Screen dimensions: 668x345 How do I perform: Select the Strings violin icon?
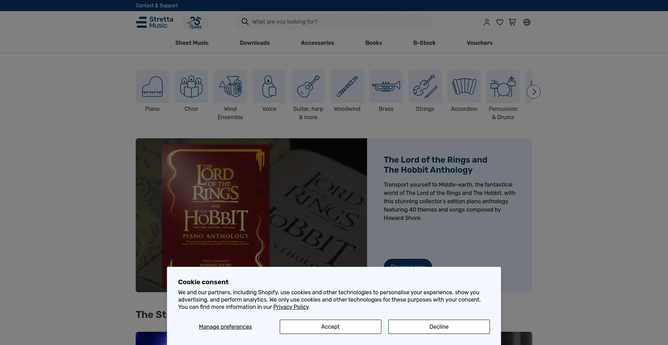tap(425, 87)
